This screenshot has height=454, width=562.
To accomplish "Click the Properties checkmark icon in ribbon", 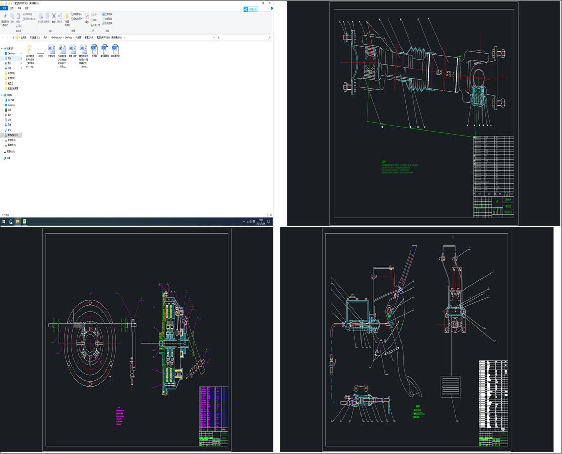I will click(87, 17).
